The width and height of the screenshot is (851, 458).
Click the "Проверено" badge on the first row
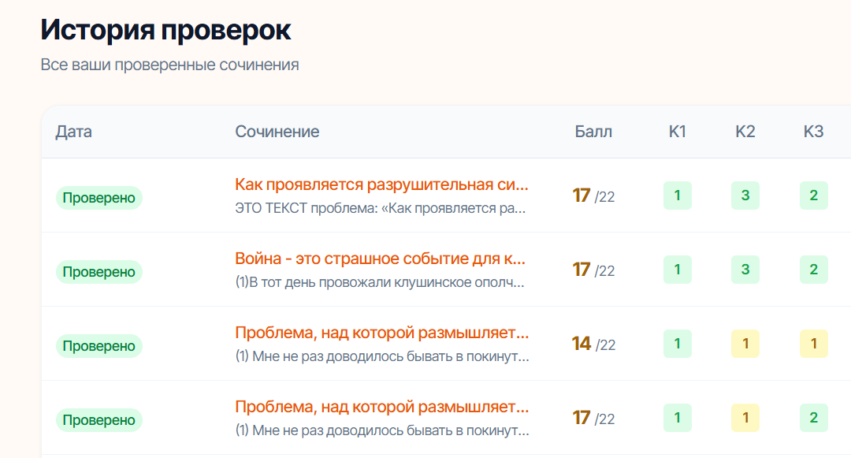(x=98, y=198)
